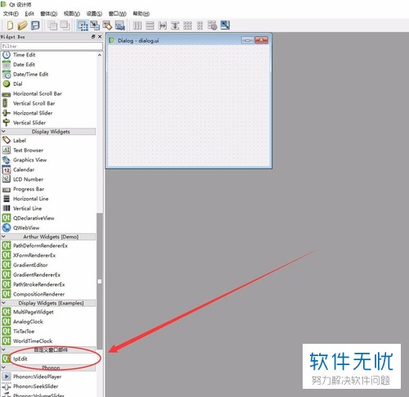Click the Widget Box Filter field
This screenshot has height=397, width=409.
pyautogui.click(x=52, y=46)
